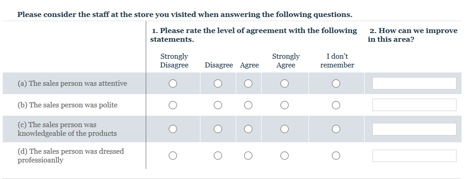The width and height of the screenshot is (468, 179).
Task: Select Disagree for knowledgeable of the products
Action: [x=218, y=129]
